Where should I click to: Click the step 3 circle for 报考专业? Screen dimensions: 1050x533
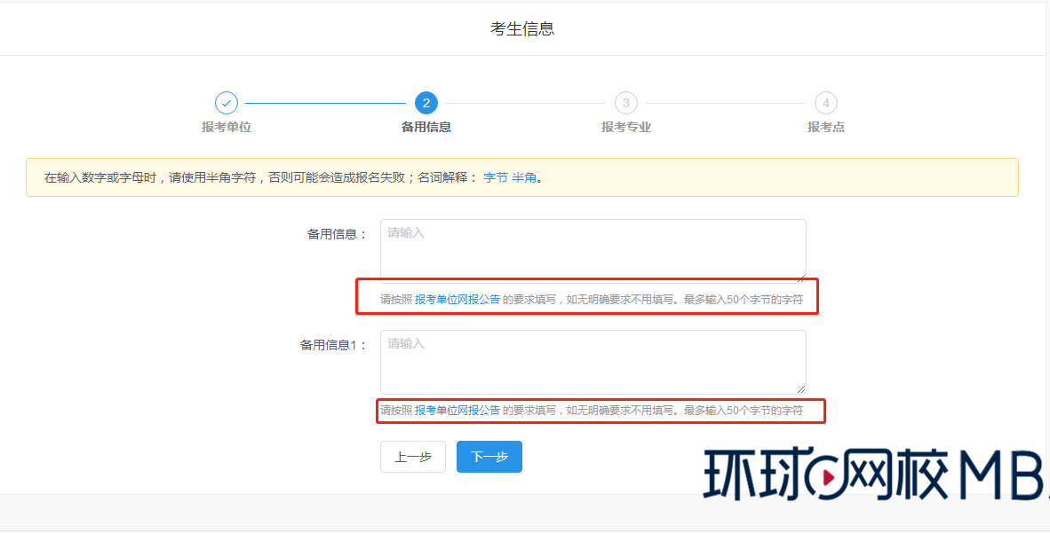(625, 103)
